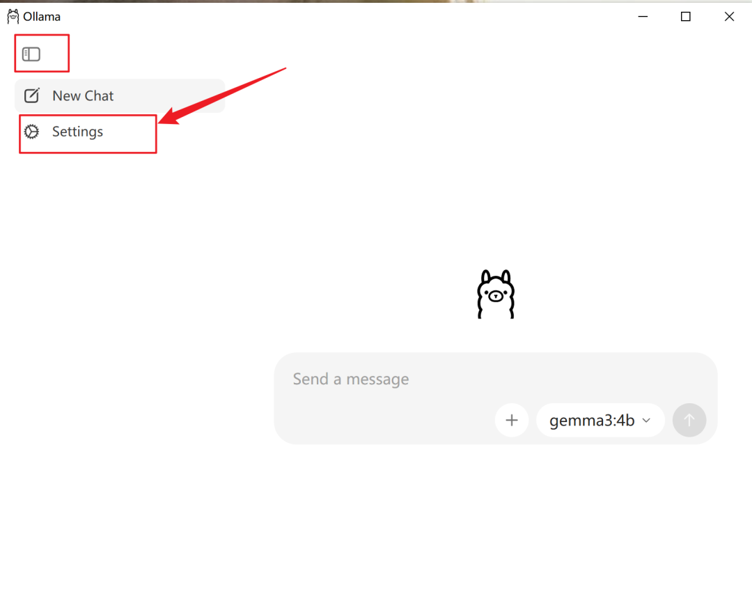Click the plus attach button
752x594 pixels.
(512, 421)
